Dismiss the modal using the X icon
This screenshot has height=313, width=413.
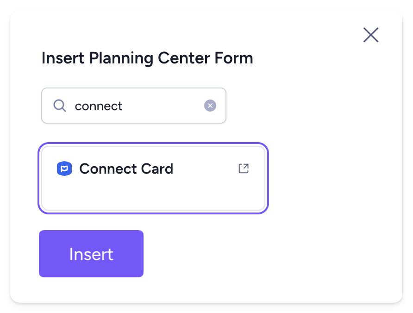[371, 35]
